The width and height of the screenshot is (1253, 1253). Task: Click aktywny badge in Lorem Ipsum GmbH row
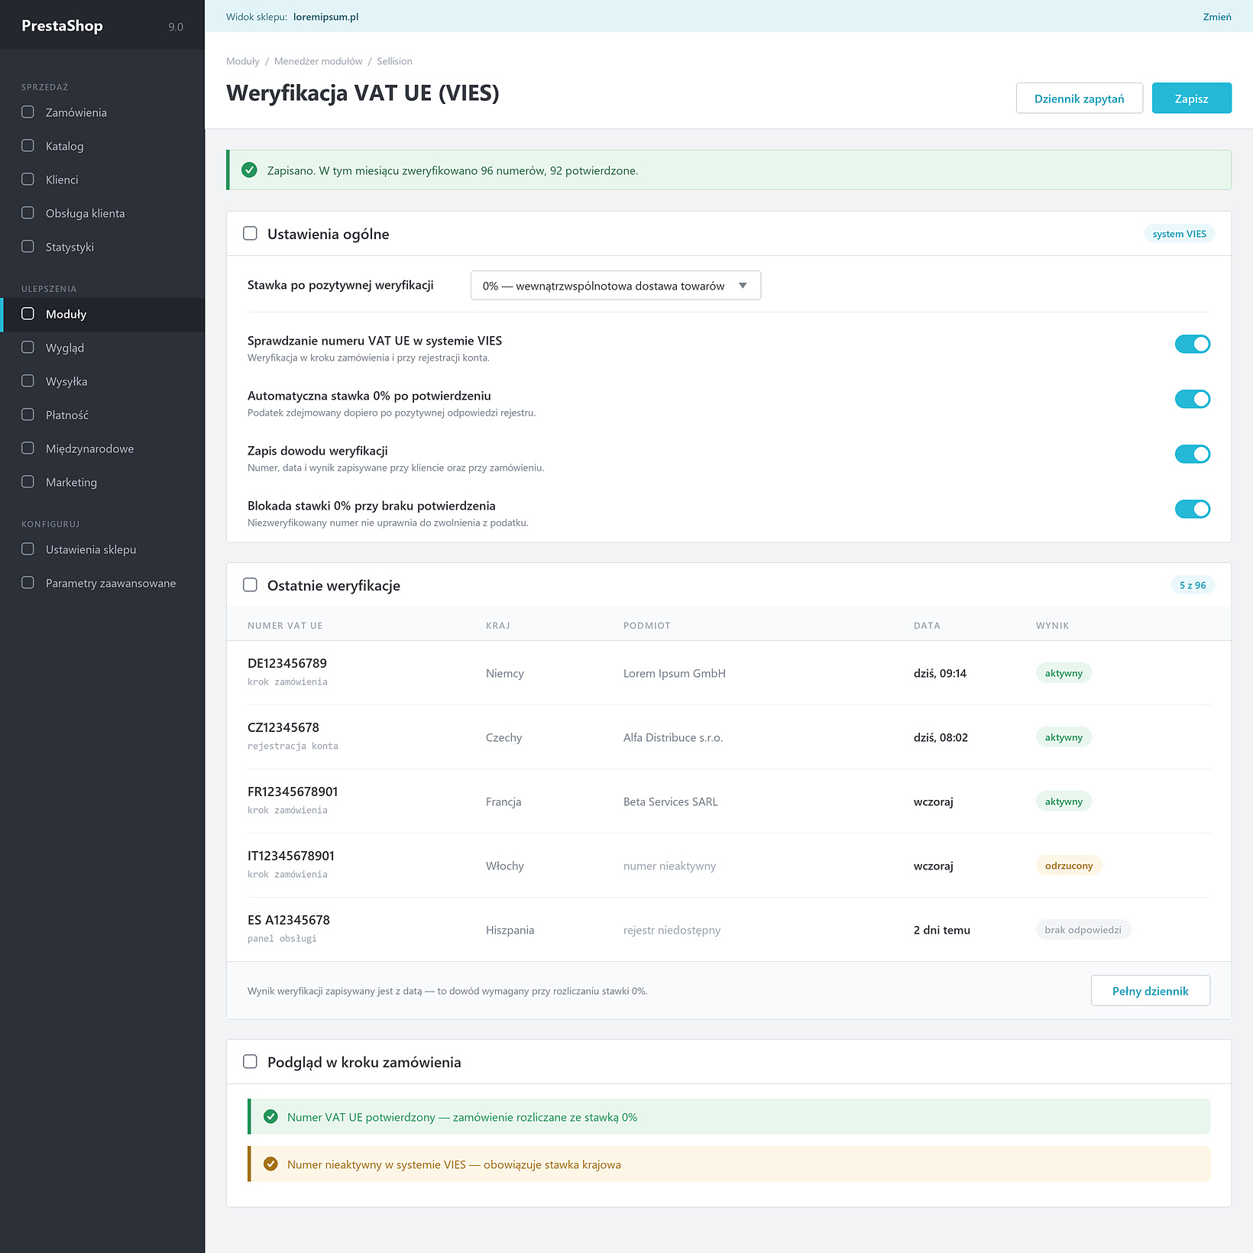(1064, 673)
